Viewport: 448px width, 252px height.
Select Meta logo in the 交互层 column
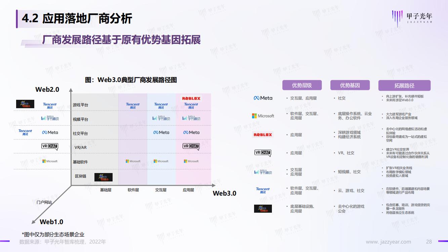[161, 132]
